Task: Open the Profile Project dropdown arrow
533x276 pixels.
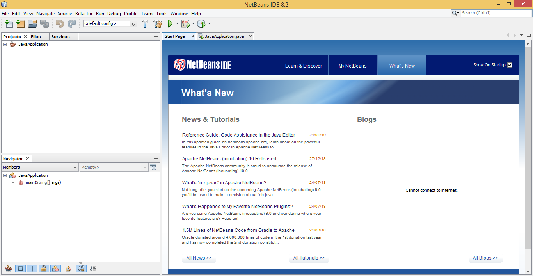Action: 209,24
